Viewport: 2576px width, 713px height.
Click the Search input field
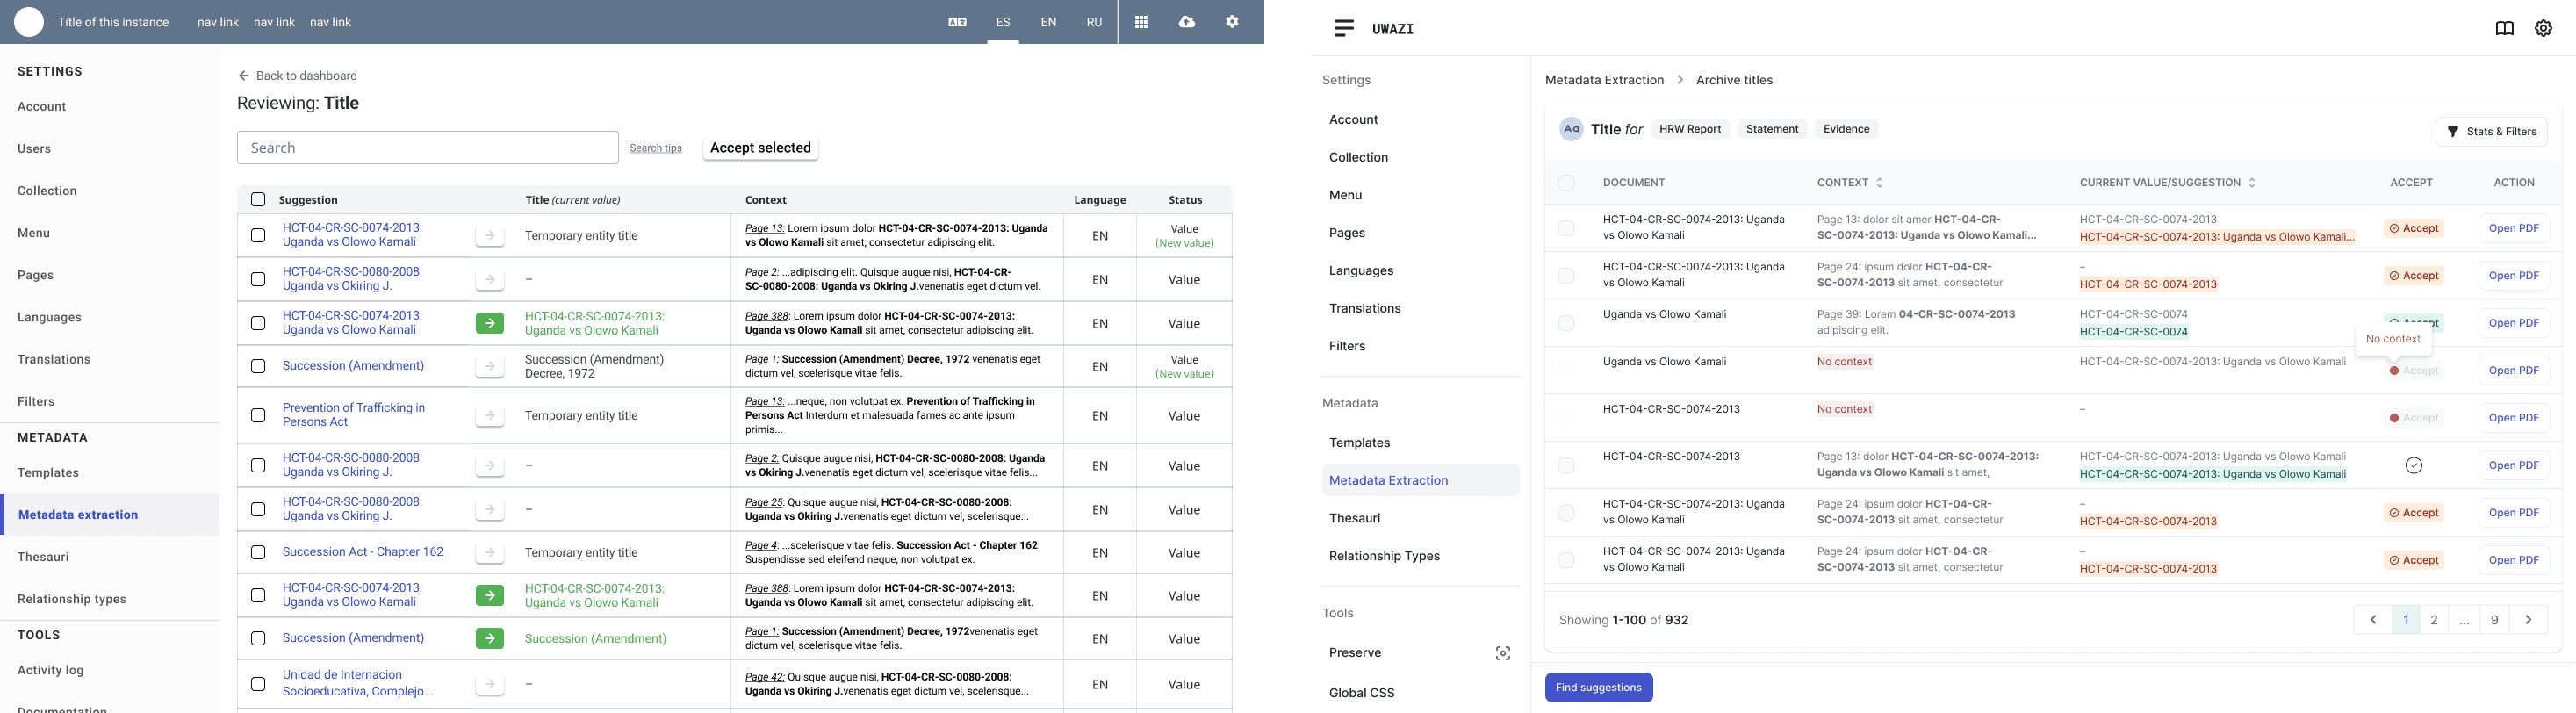point(427,147)
